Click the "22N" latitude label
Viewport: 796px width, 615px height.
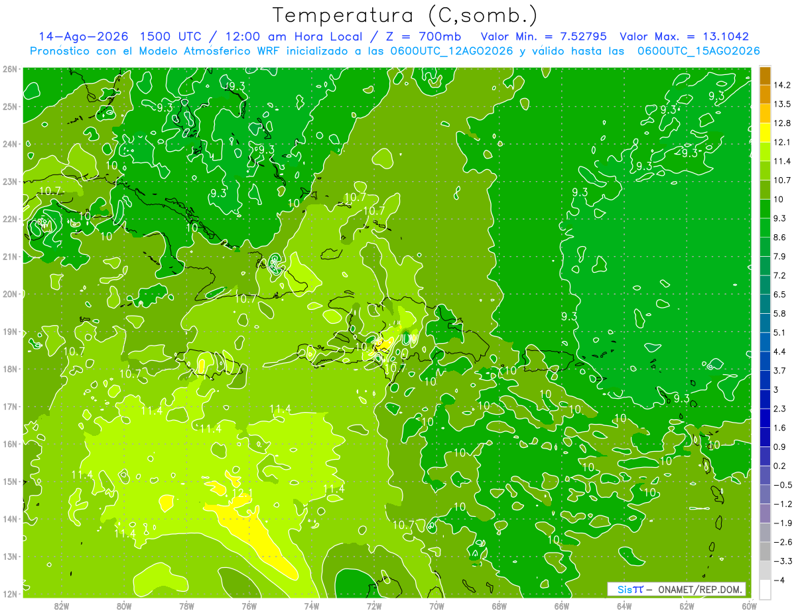(x=10, y=219)
